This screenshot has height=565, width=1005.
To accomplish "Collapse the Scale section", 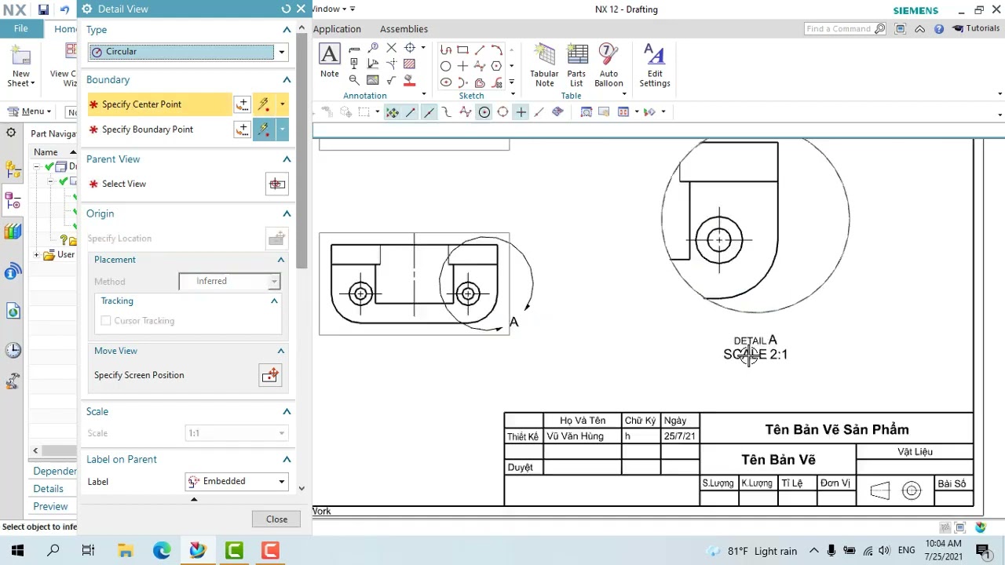I will click(287, 411).
